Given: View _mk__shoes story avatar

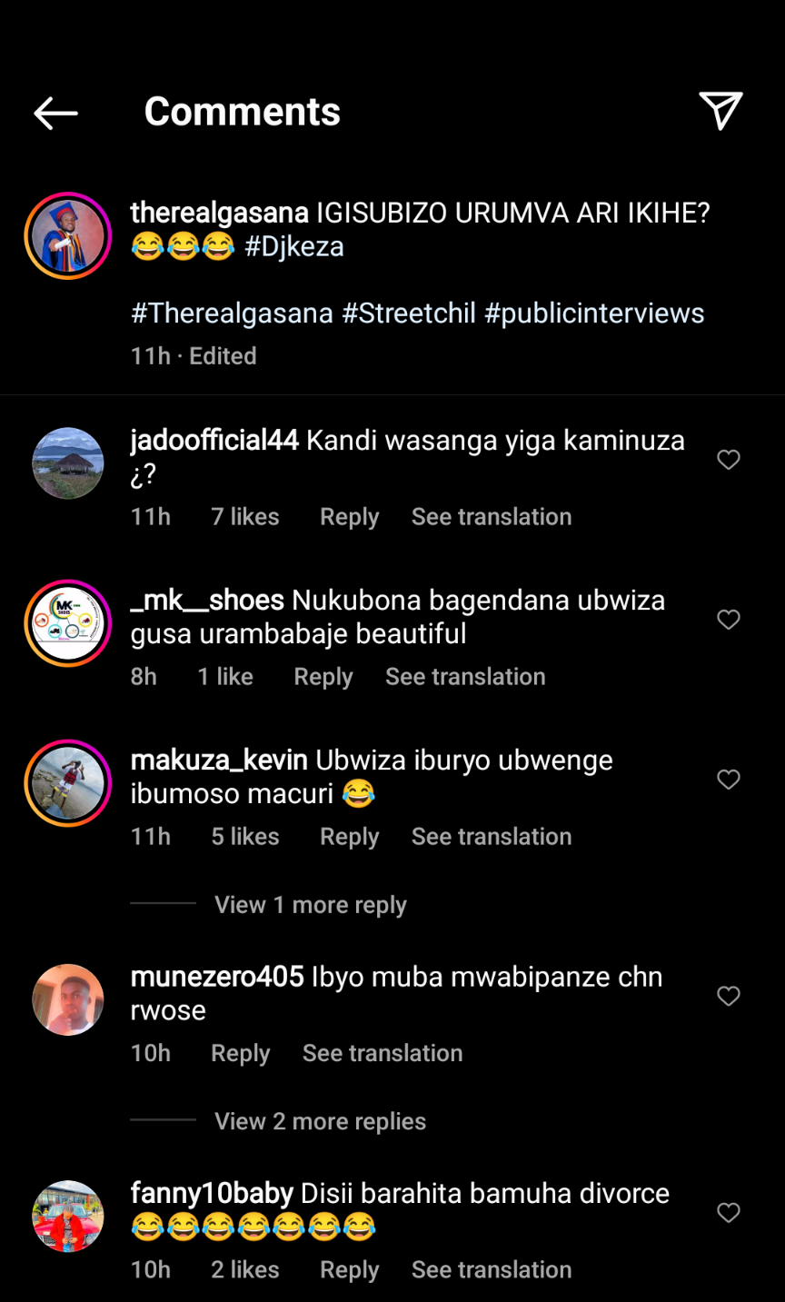Looking at the screenshot, I should click(68, 623).
